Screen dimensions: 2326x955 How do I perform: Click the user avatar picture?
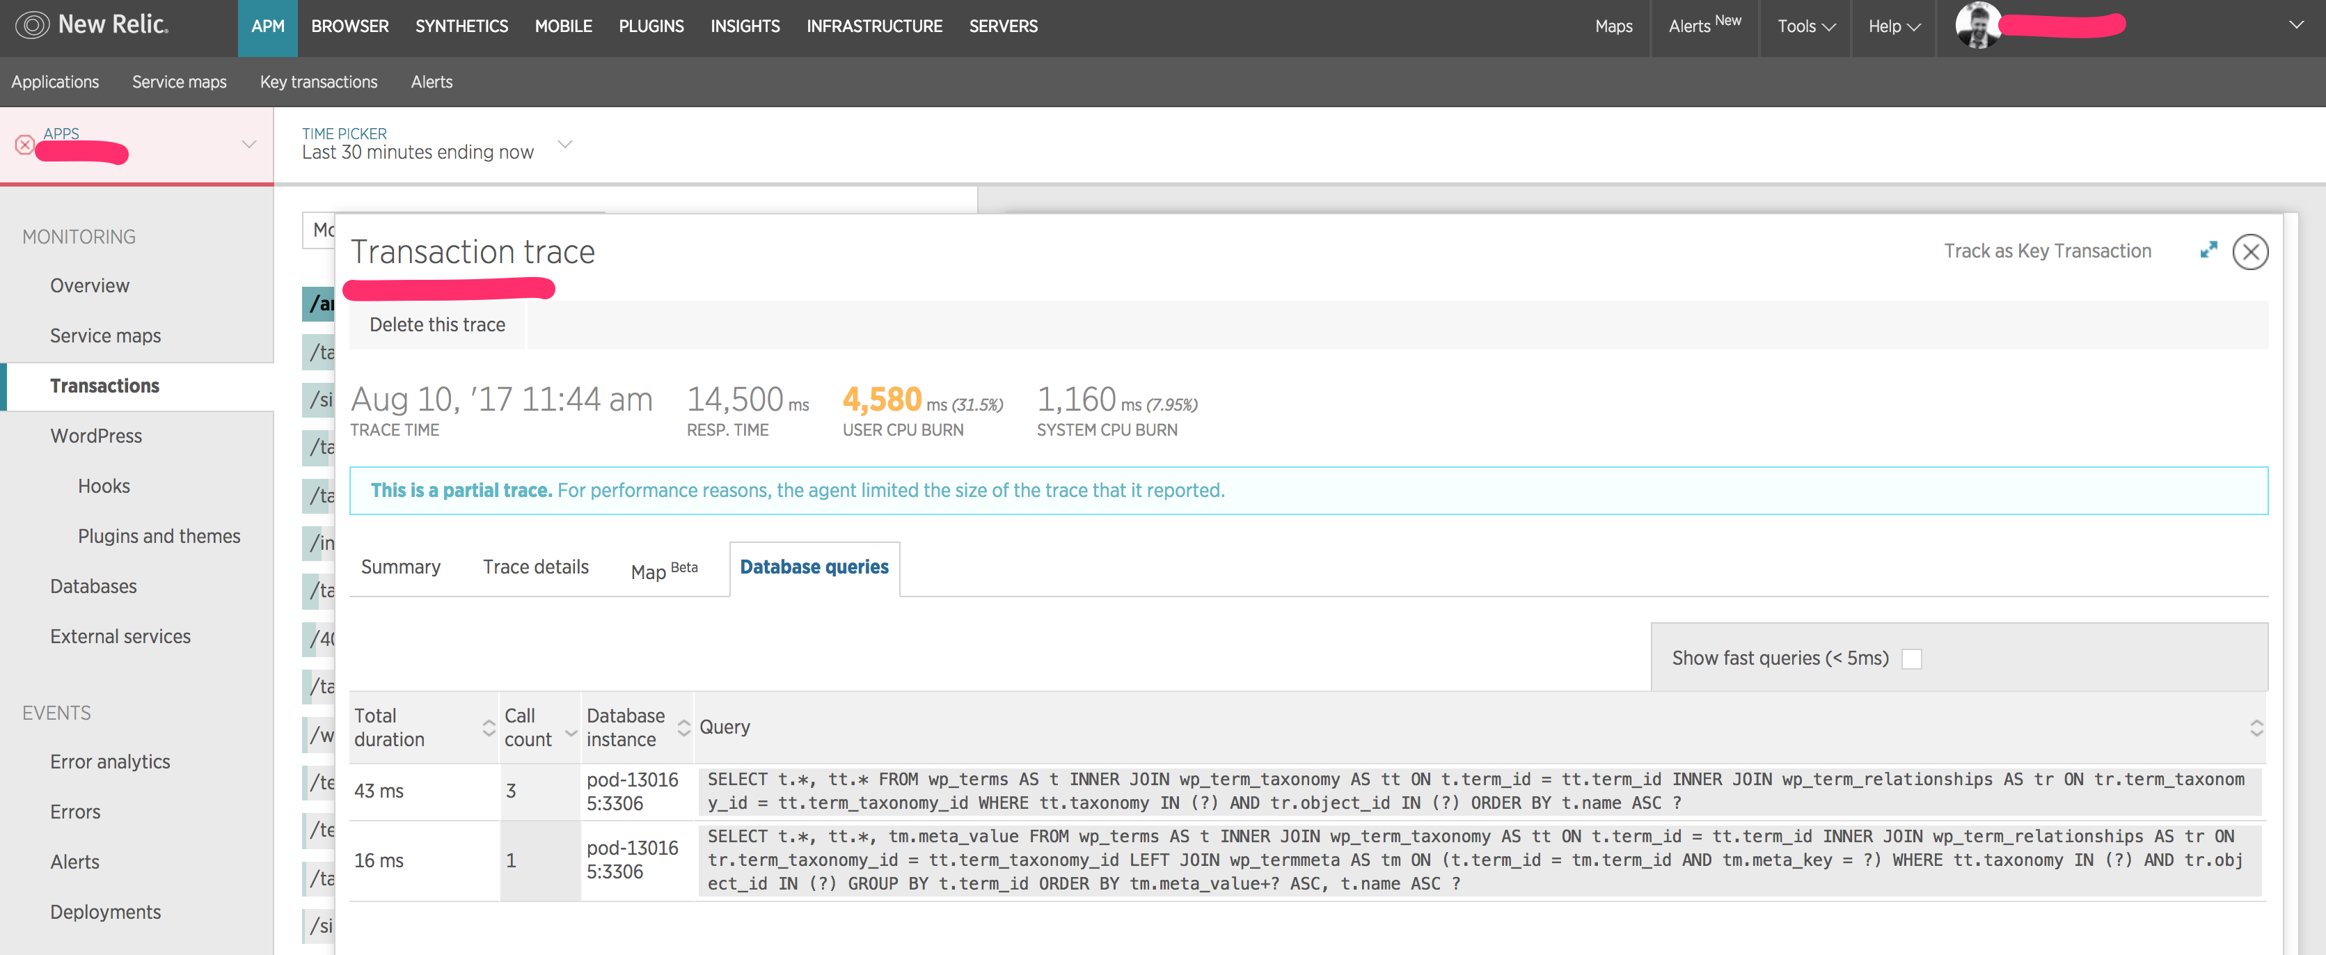(1979, 25)
